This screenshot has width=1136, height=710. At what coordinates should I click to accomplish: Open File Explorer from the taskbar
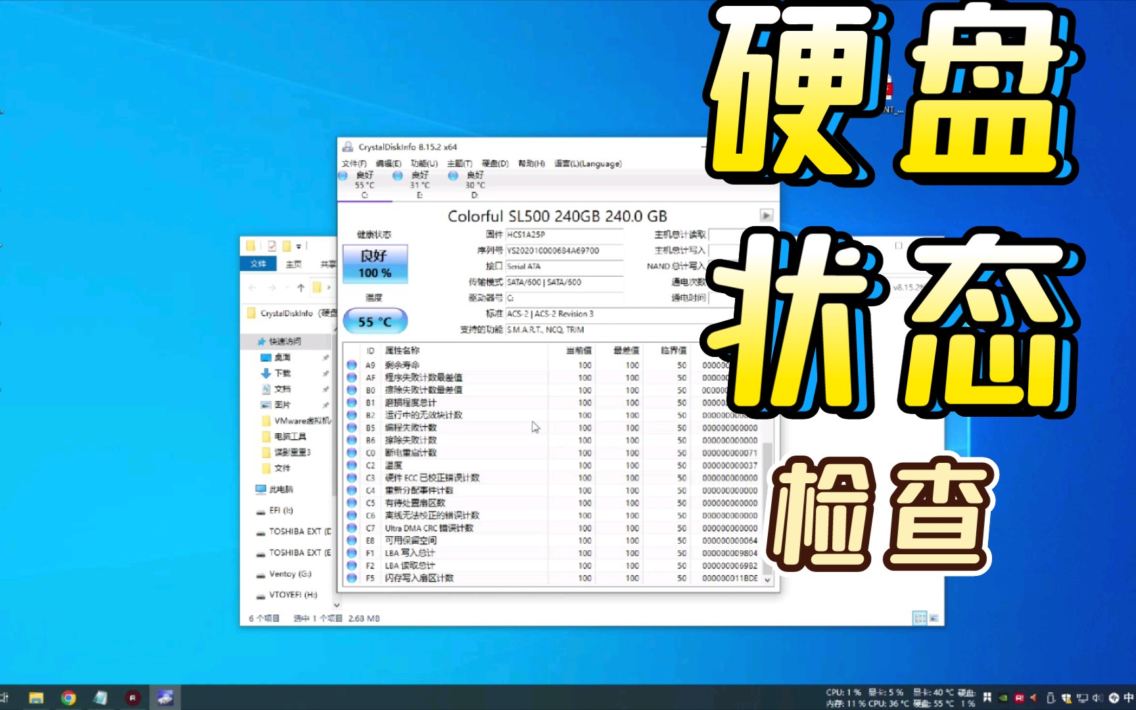pos(36,698)
